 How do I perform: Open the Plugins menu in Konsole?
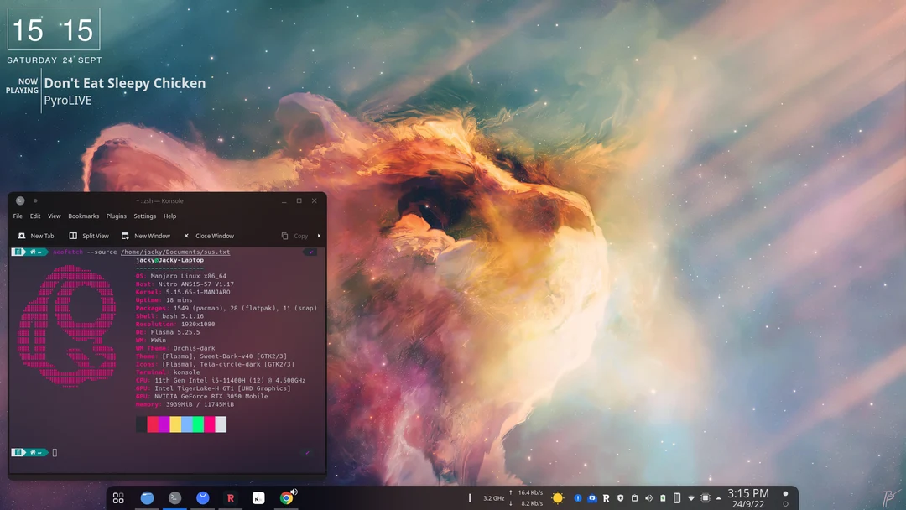(116, 216)
